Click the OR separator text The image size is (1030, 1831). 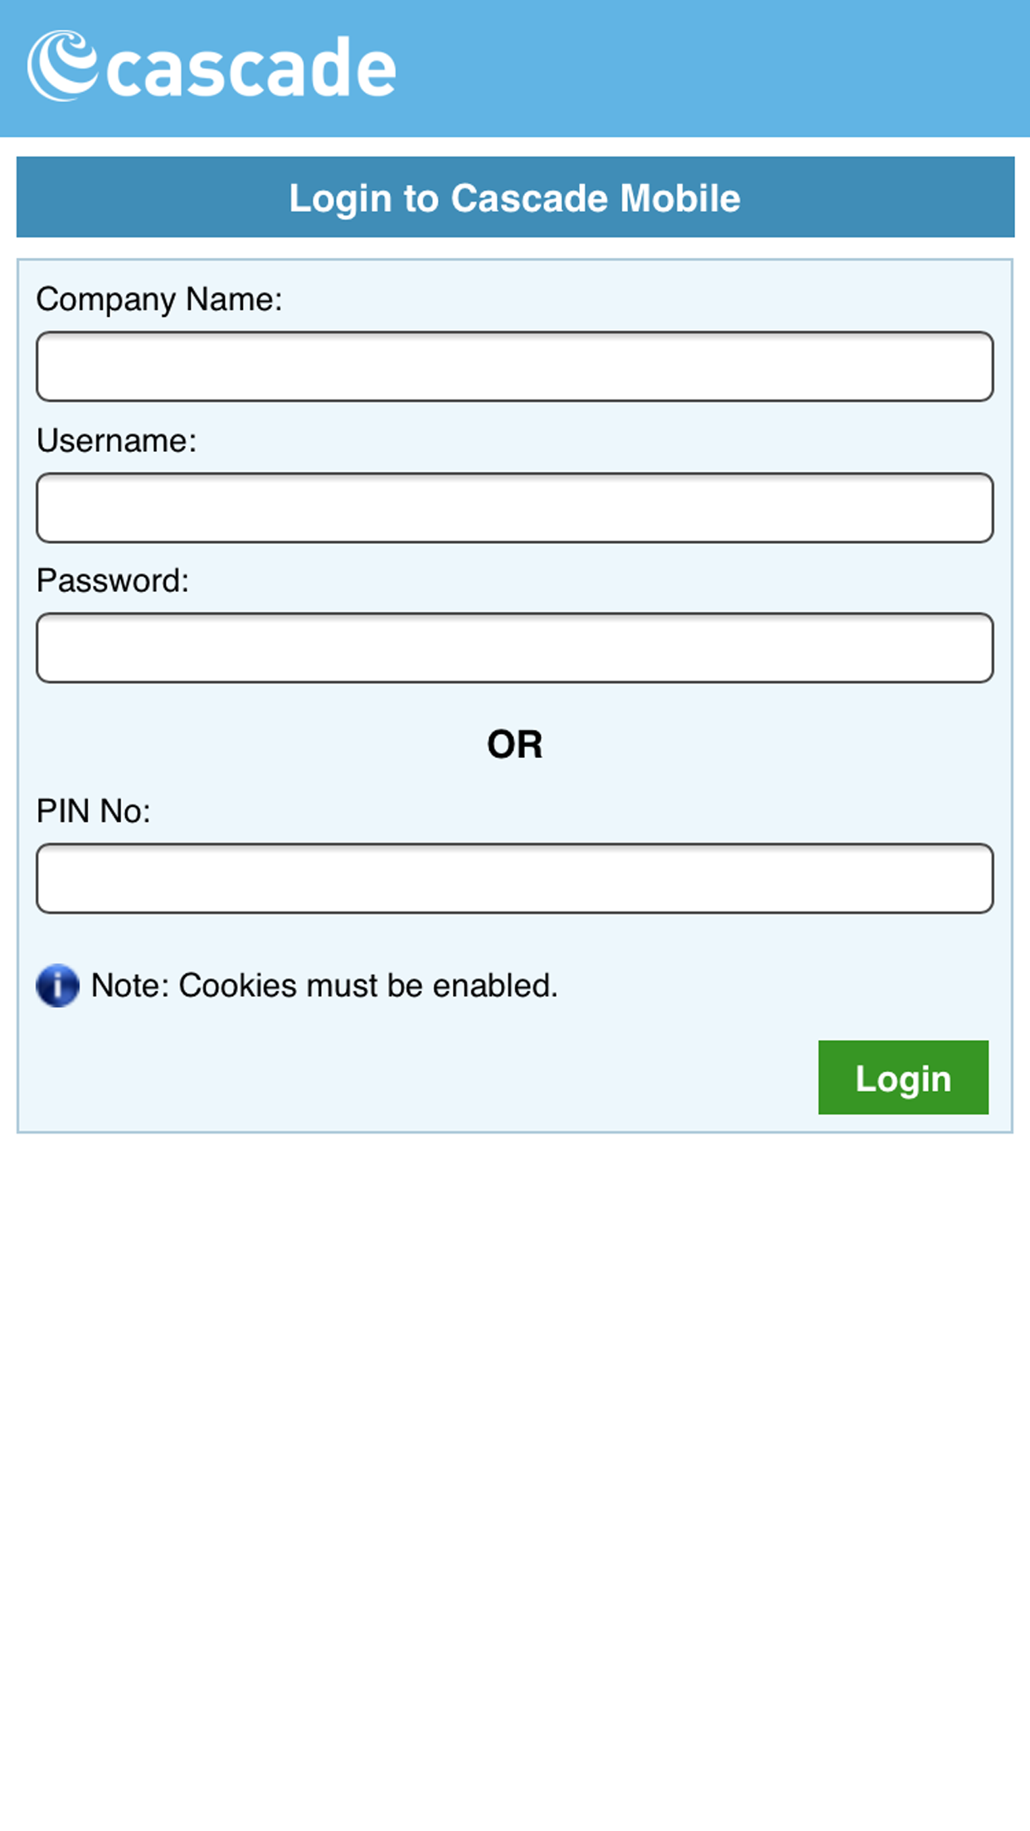tap(514, 744)
